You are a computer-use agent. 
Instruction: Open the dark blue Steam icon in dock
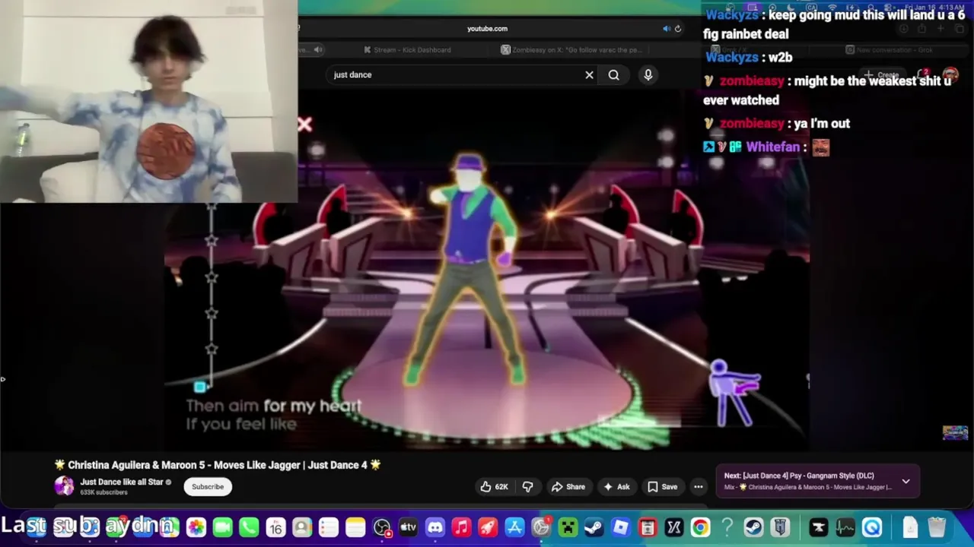(594, 526)
